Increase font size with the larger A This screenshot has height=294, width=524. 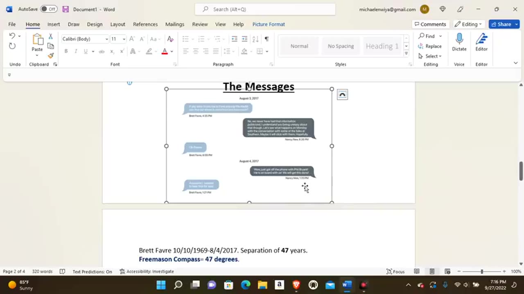click(x=132, y=39)
